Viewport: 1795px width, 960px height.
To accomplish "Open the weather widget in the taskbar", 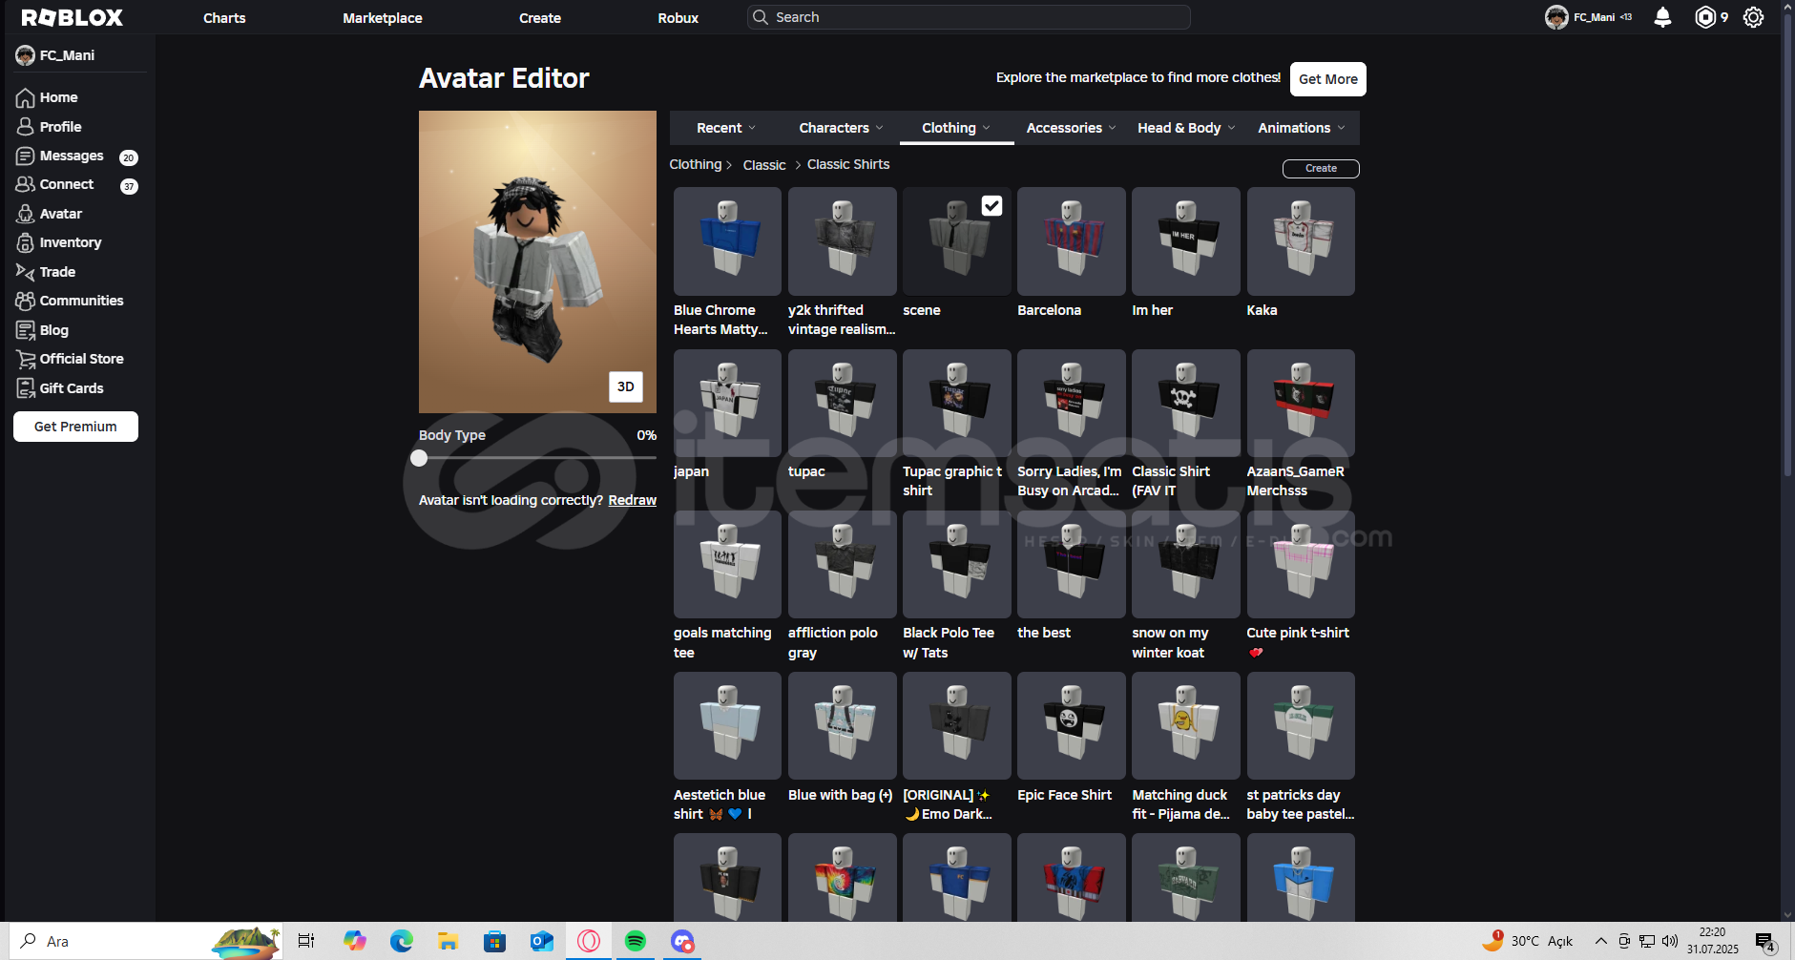I will coord(1527,941).
